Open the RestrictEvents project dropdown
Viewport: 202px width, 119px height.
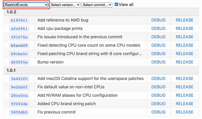pos(26,5)
